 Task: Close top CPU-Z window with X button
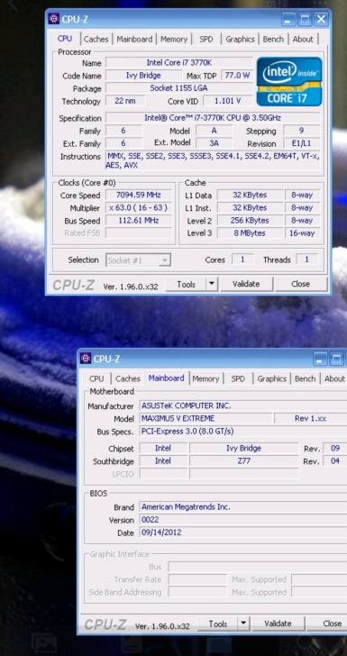coord(321,19)
